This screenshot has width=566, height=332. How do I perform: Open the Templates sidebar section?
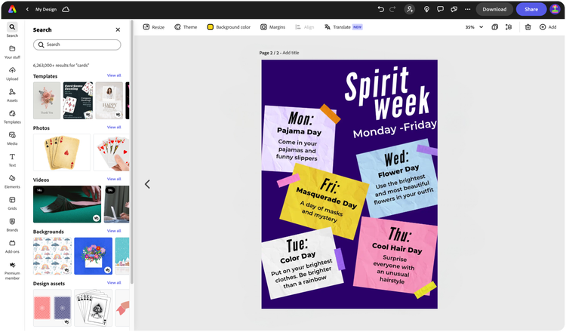click(x=12, y=116)
